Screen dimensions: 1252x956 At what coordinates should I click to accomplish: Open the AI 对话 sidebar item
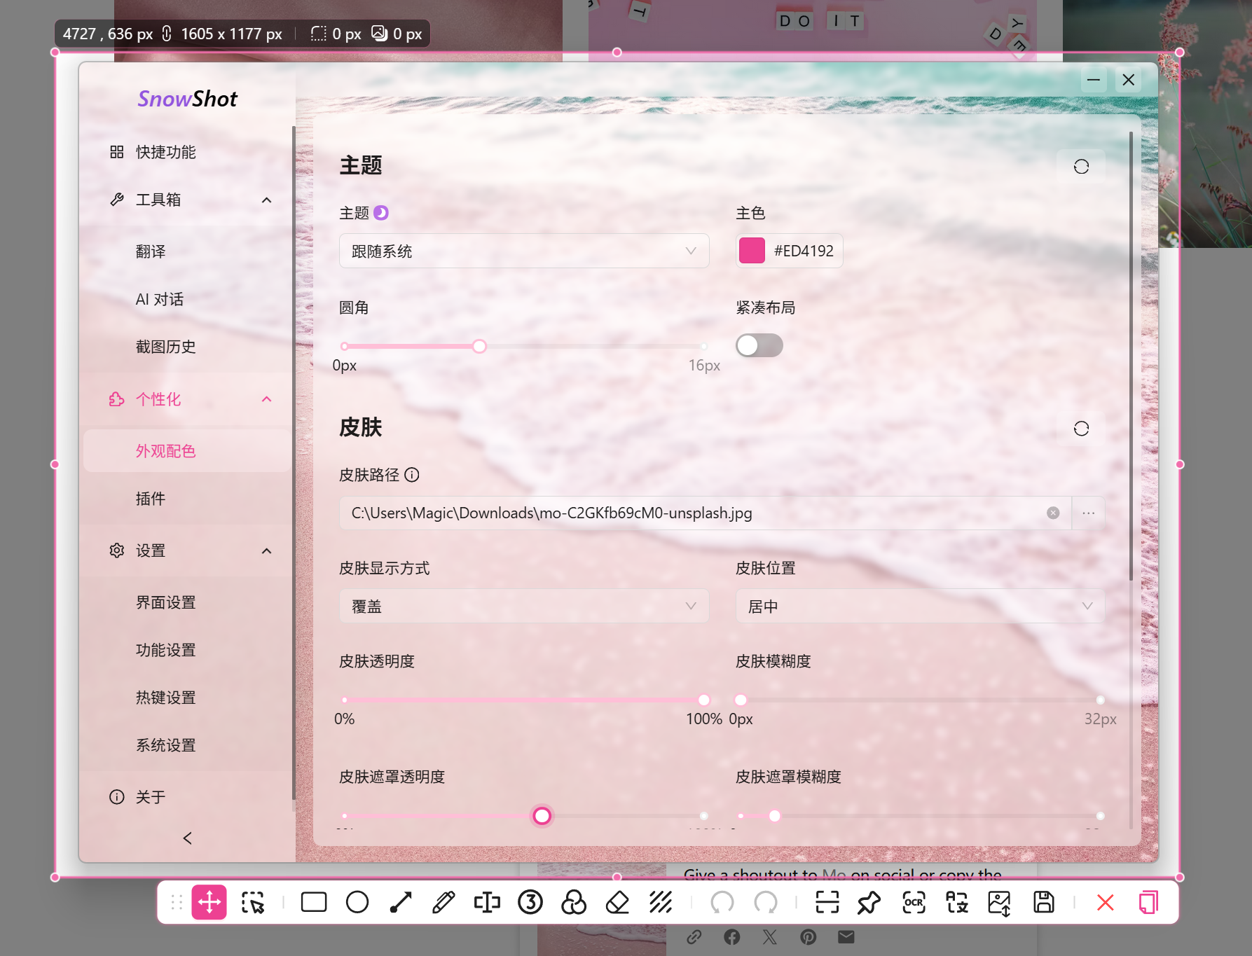pyautogui.click(x=160, y=298)
